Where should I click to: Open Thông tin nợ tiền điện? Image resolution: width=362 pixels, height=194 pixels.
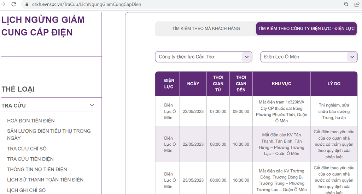point(37,169)
